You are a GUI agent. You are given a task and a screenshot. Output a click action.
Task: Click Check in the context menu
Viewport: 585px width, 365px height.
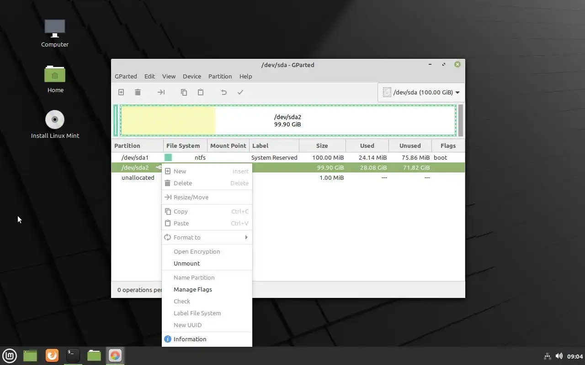point(207,301)
